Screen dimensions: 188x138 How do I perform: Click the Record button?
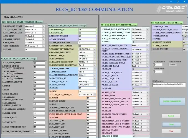[x=171, y=116]
